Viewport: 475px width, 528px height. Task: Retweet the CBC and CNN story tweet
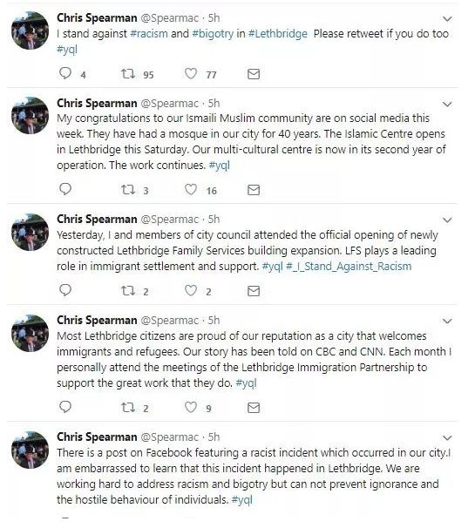pos(128,408)
